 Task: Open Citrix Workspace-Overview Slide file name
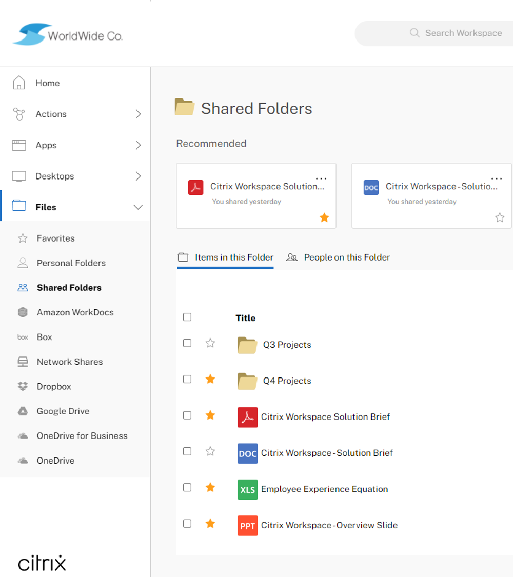[x=329, y=525]
